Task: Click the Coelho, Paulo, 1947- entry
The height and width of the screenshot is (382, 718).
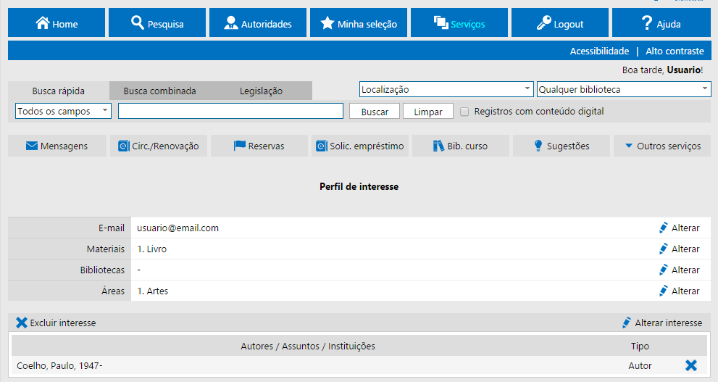Action: click(x=59, y=365)
